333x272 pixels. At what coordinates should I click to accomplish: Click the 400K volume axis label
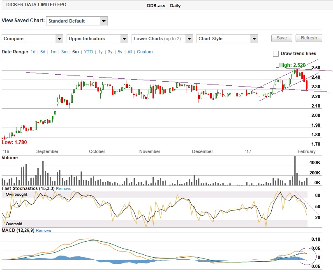pyautogui.click(x=315, y=162)
